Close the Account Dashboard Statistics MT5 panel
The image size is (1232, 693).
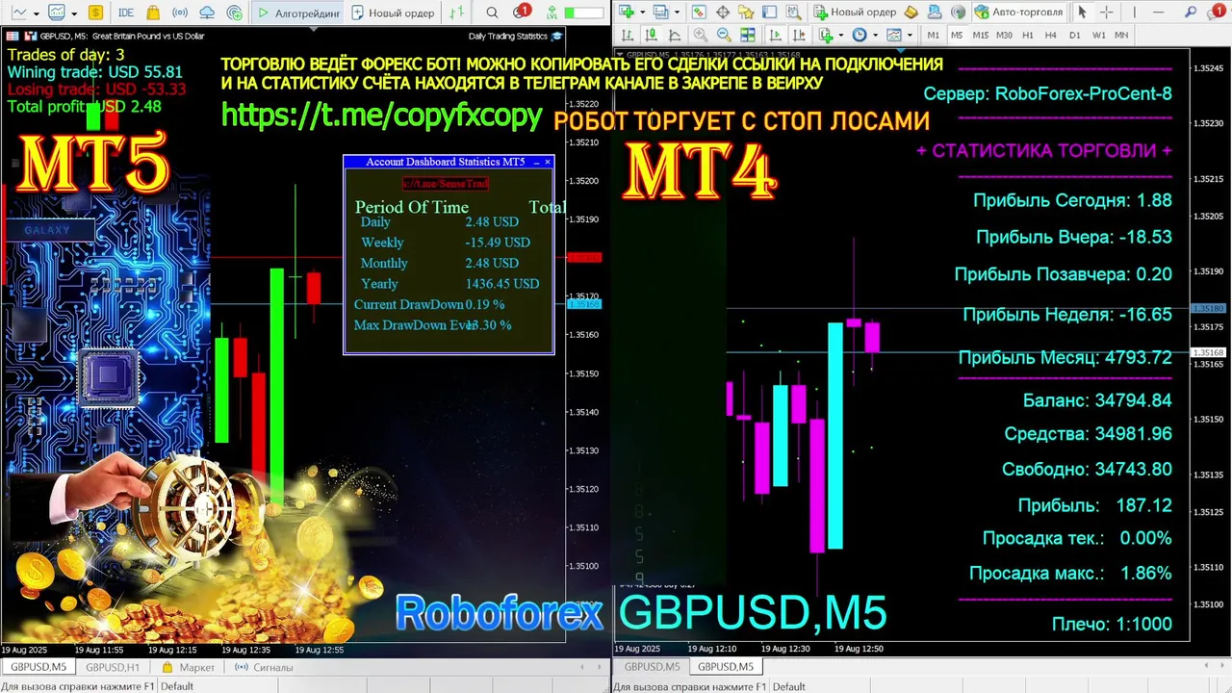point(548,162)
